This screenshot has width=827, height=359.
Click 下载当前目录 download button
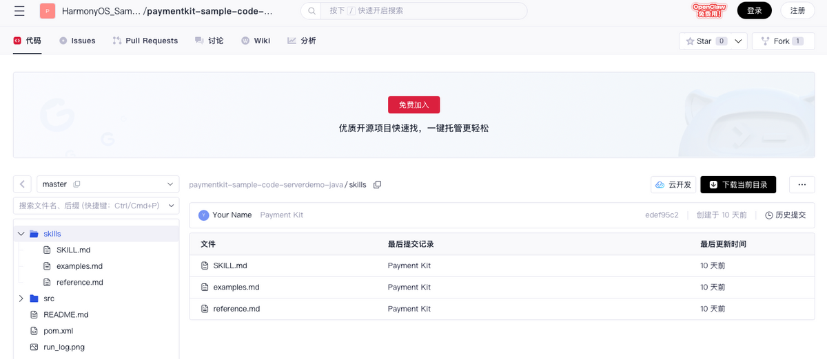738,184
